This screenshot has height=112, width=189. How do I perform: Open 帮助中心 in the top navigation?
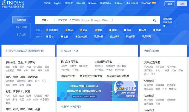pos(93,3)
